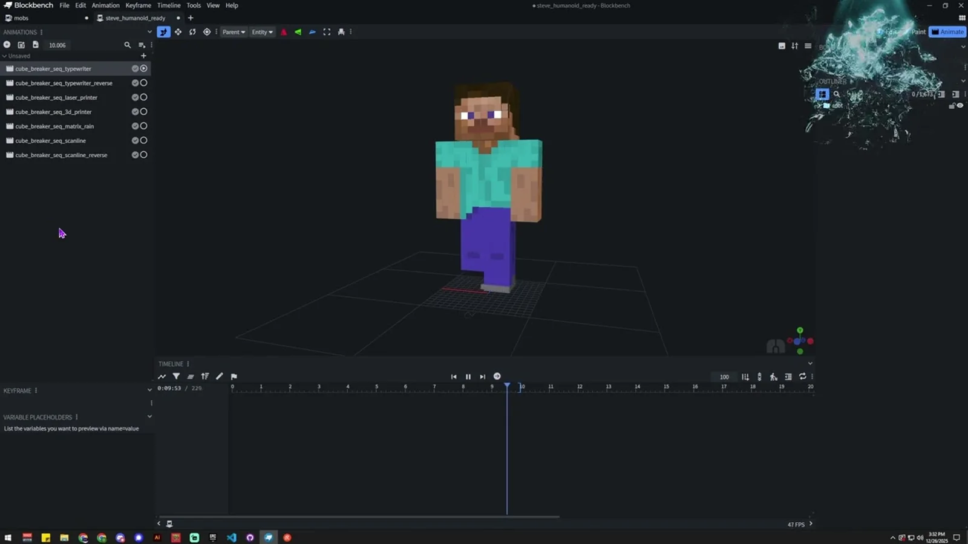968x544 pixels.
Task: Open the Windows Start menu
Action: (x=8, y=537)
